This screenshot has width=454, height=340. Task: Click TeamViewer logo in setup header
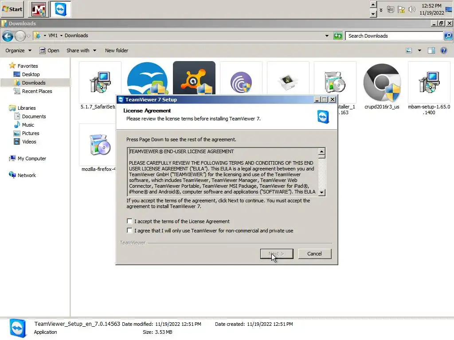point(323,117)
